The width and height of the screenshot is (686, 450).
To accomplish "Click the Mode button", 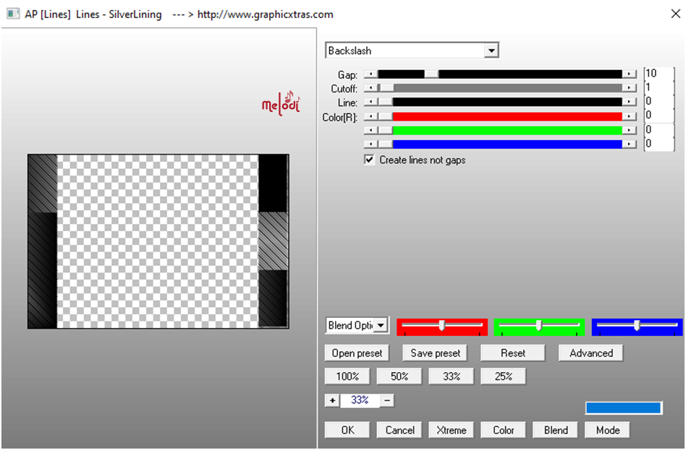I will tap(608, 430).
